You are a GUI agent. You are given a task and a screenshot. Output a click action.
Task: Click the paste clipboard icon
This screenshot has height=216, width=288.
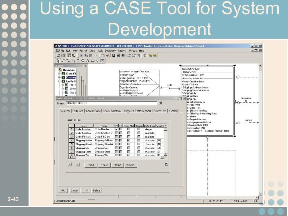pos(90,56)
